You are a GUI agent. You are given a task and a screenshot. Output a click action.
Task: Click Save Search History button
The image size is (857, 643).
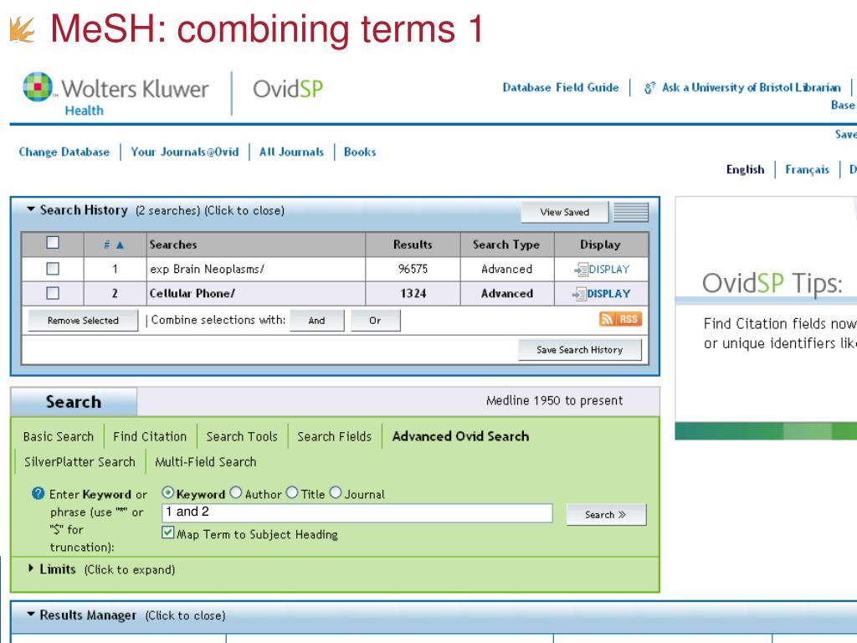[580, 350]
